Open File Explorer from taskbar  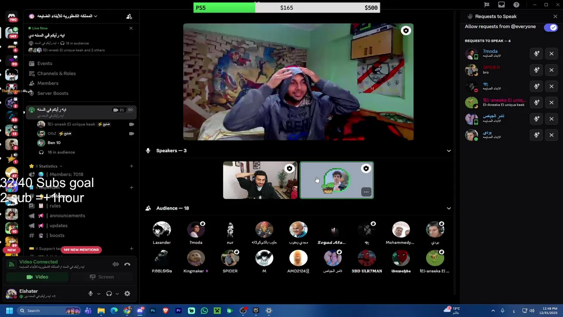(x=101, y=311)
